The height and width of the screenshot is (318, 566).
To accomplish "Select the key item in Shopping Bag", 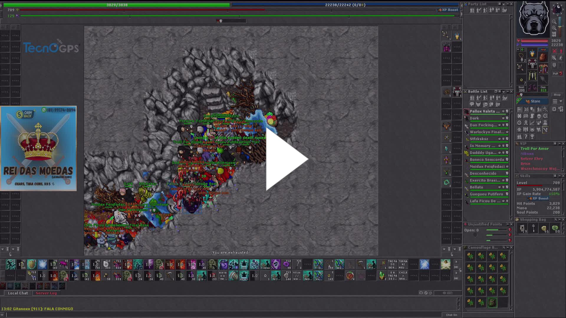I will tap(533, 228).
